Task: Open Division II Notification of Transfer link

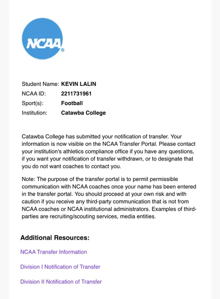Action: coord(61,282)
